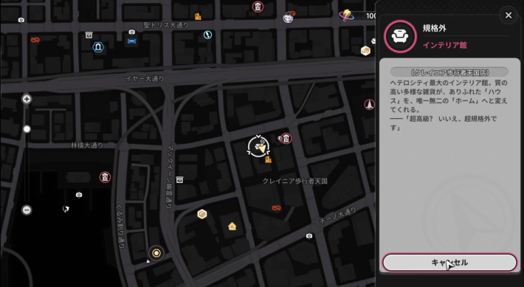Screen dimensions: 524x287
Task: Click the gold circular player location marker
Action: click(156, 253)
